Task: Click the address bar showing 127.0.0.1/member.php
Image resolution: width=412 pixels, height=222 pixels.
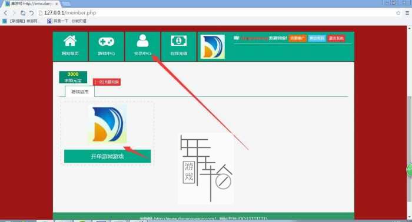Action: click(x=215, y=12)
